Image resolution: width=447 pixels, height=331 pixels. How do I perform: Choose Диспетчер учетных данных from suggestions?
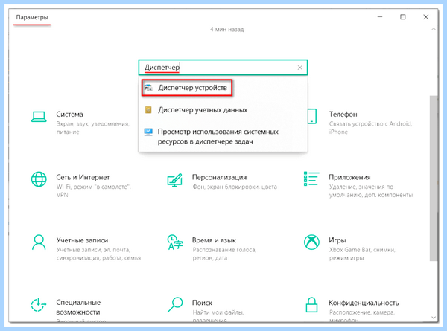[223, 110]
